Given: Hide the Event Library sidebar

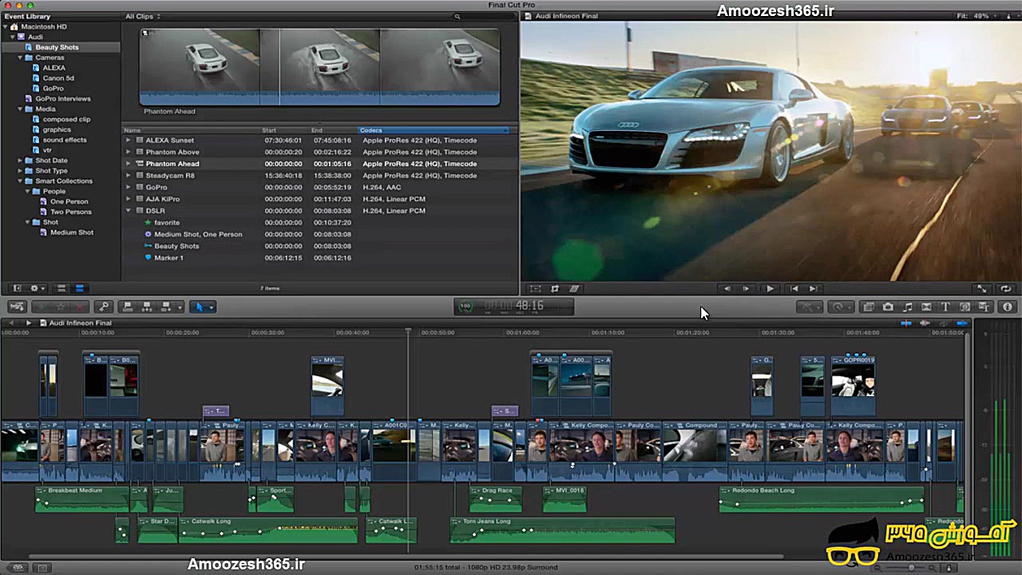Looking at the screenshot, I should pos(17,288).
